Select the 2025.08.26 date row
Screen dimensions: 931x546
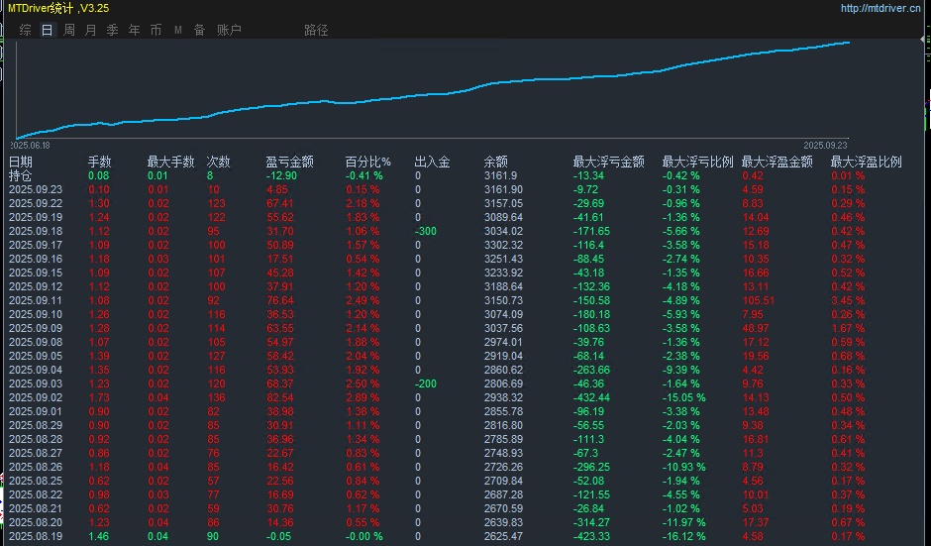pyautogui.click(x=36, y=467)
